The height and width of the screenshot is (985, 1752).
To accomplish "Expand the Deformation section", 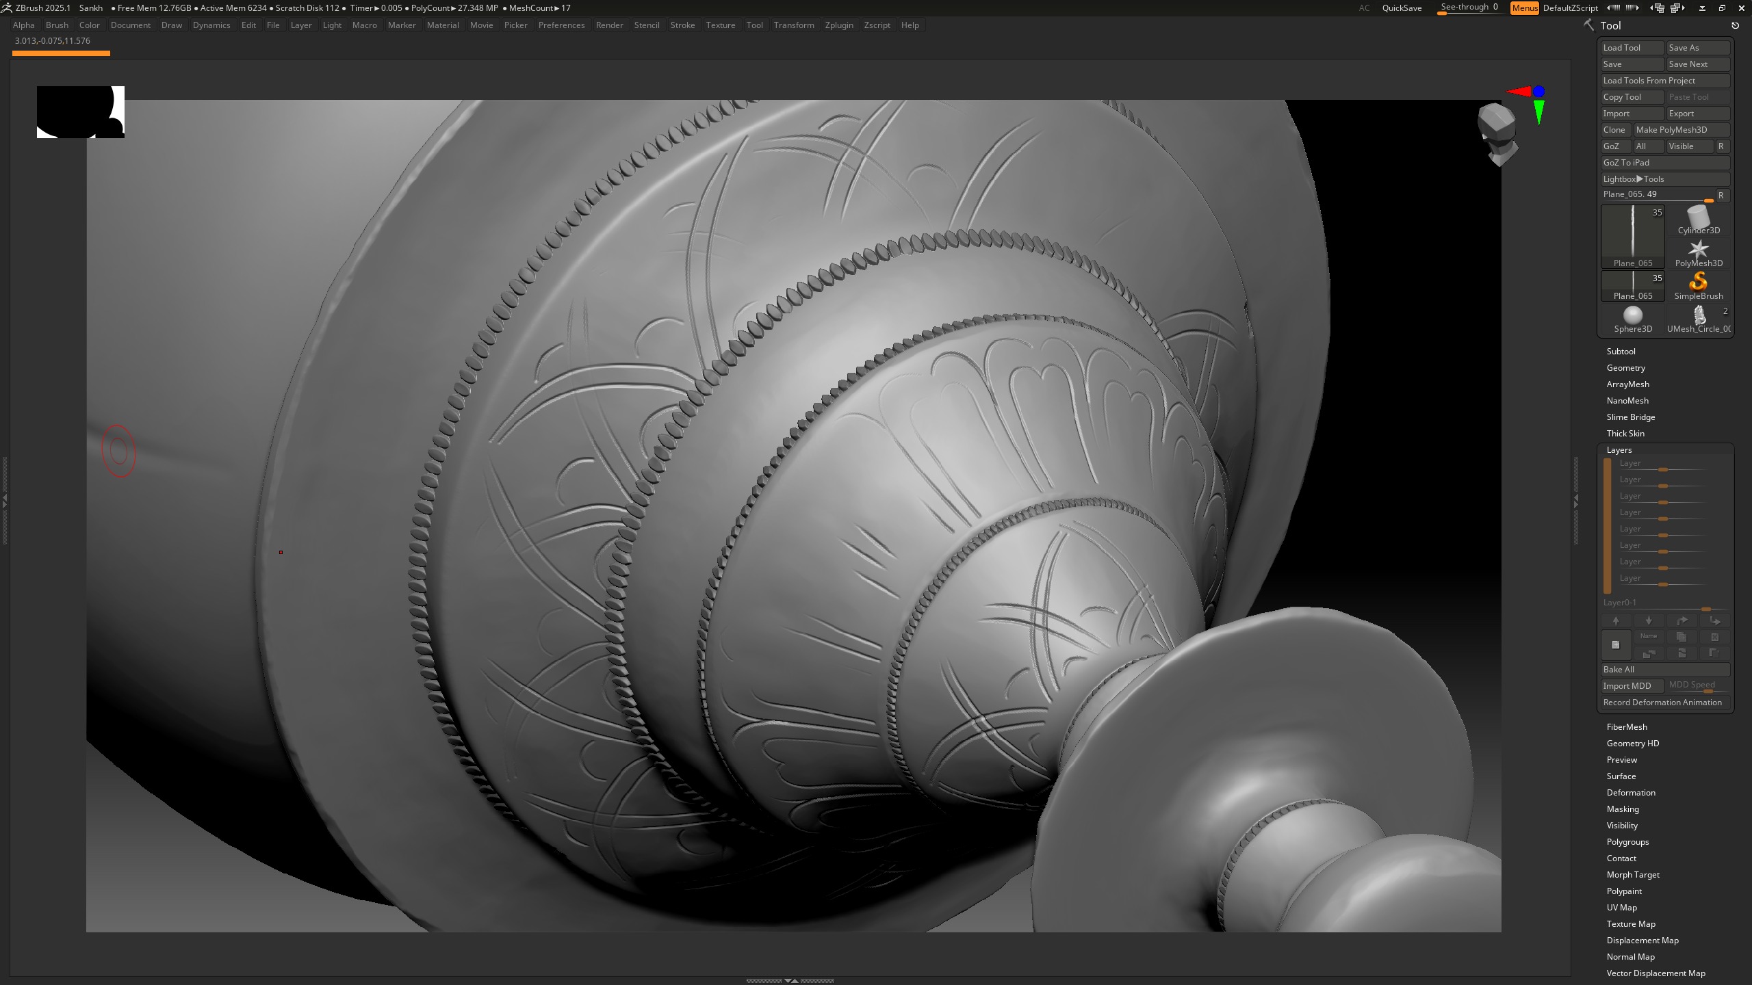I will coord(1631,793).
